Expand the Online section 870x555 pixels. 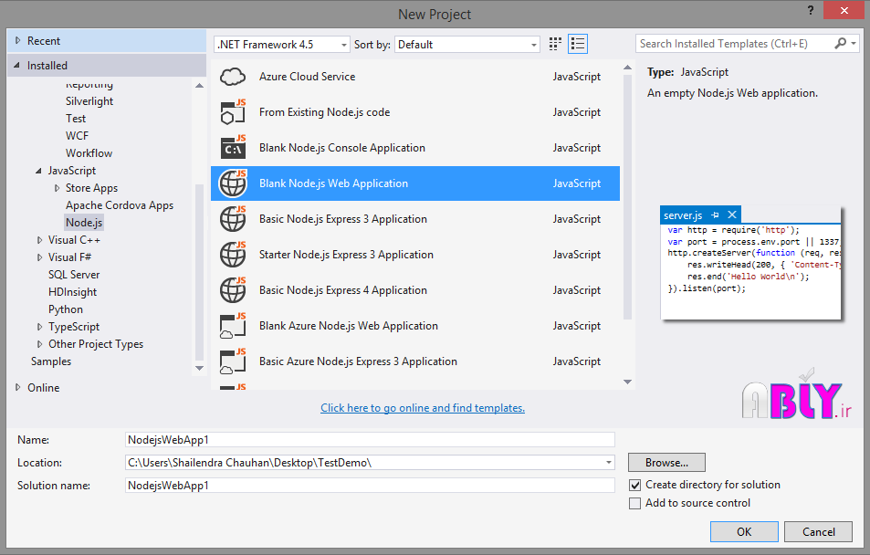(17, 387)
